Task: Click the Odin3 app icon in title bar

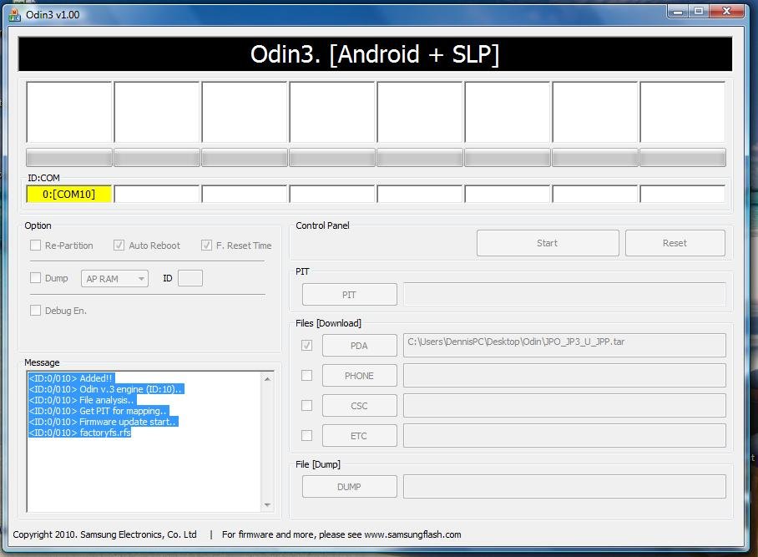Action: (x=14, y=15)
